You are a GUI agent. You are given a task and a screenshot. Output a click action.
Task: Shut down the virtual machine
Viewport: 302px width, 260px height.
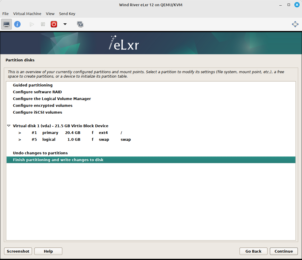pyautogui.click(x=54, y=24)
